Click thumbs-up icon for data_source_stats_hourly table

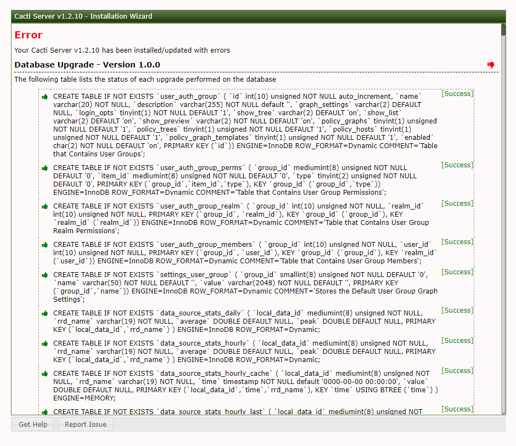coord(45,344)
